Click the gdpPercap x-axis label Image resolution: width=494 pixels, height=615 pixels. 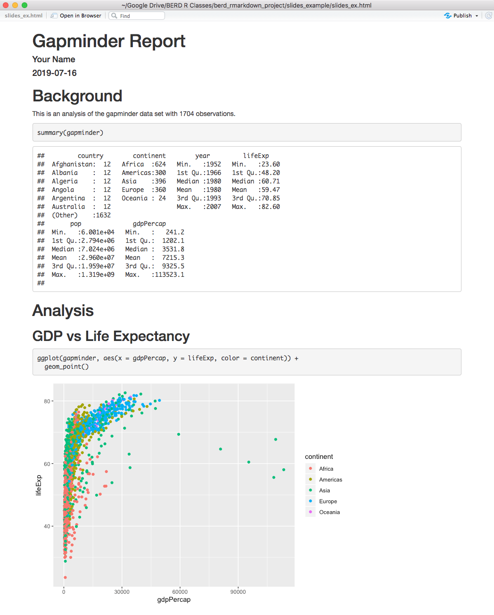174,600
